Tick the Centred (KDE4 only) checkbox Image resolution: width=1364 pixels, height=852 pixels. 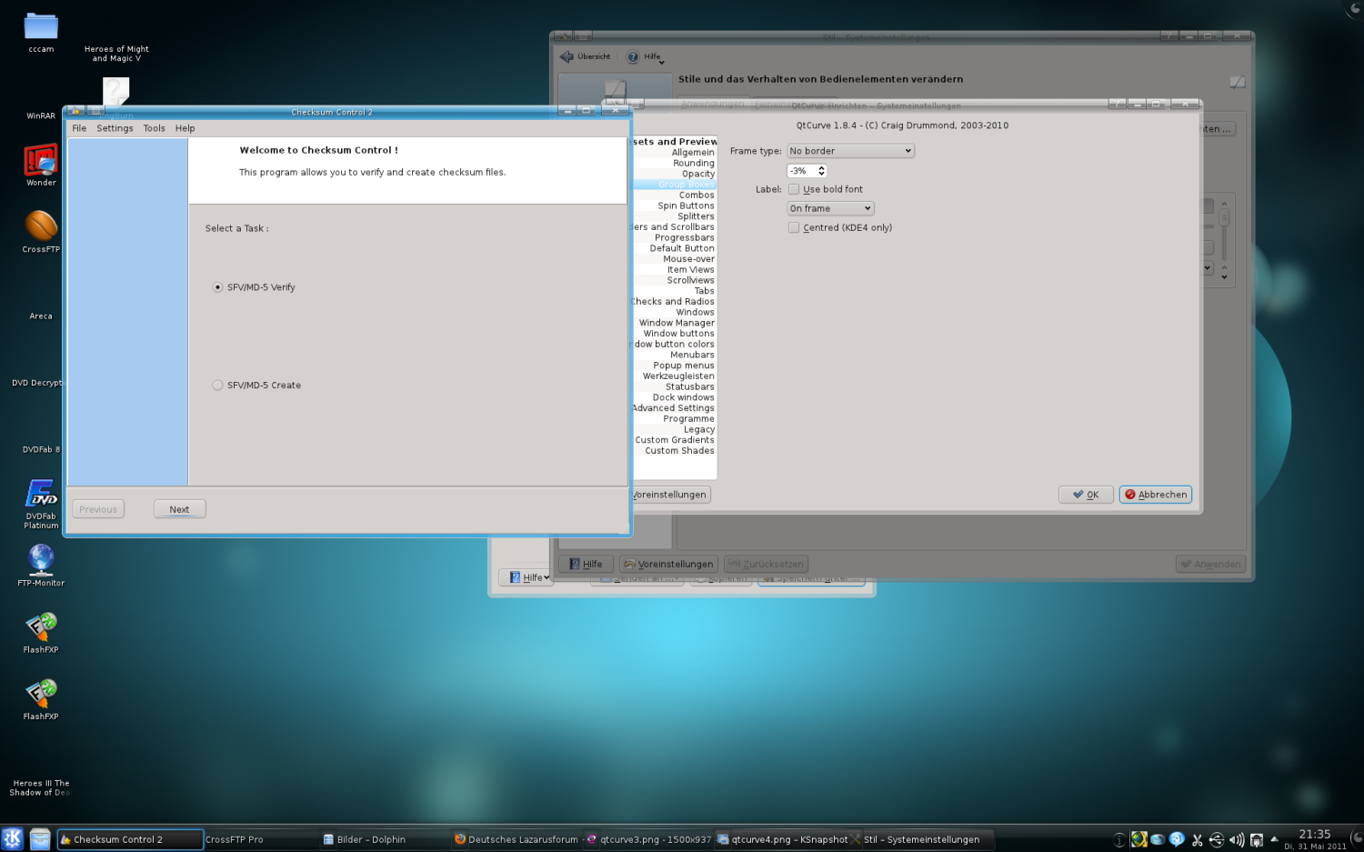(x=794, y=228)
